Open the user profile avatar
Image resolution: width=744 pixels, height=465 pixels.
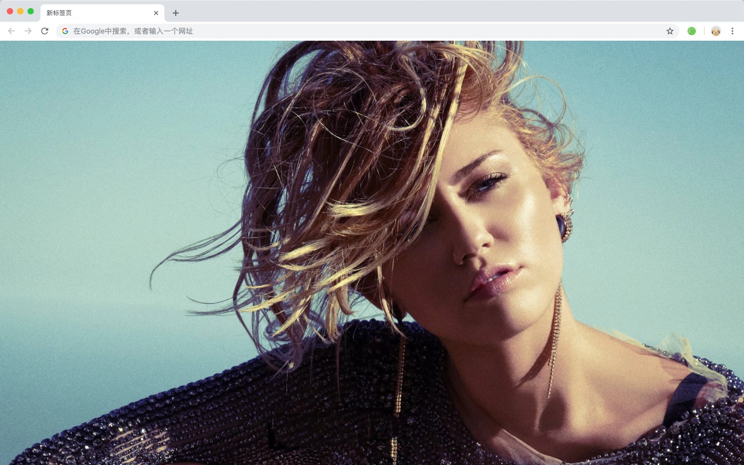[x=716, y=31]
